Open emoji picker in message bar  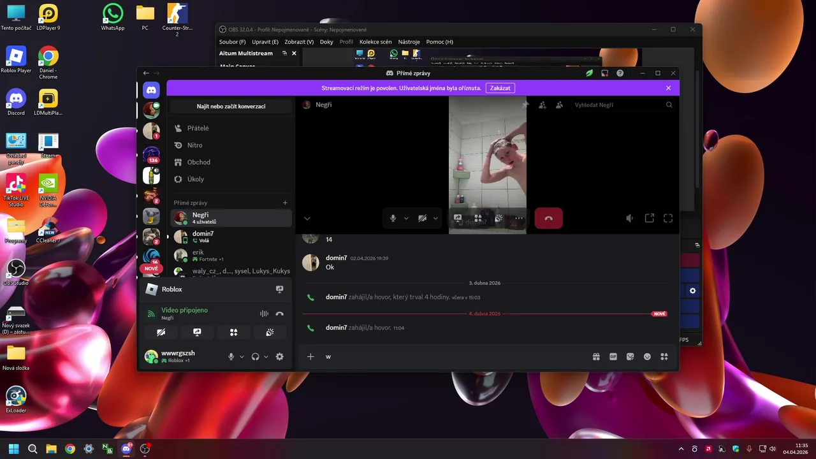[647, 357]
